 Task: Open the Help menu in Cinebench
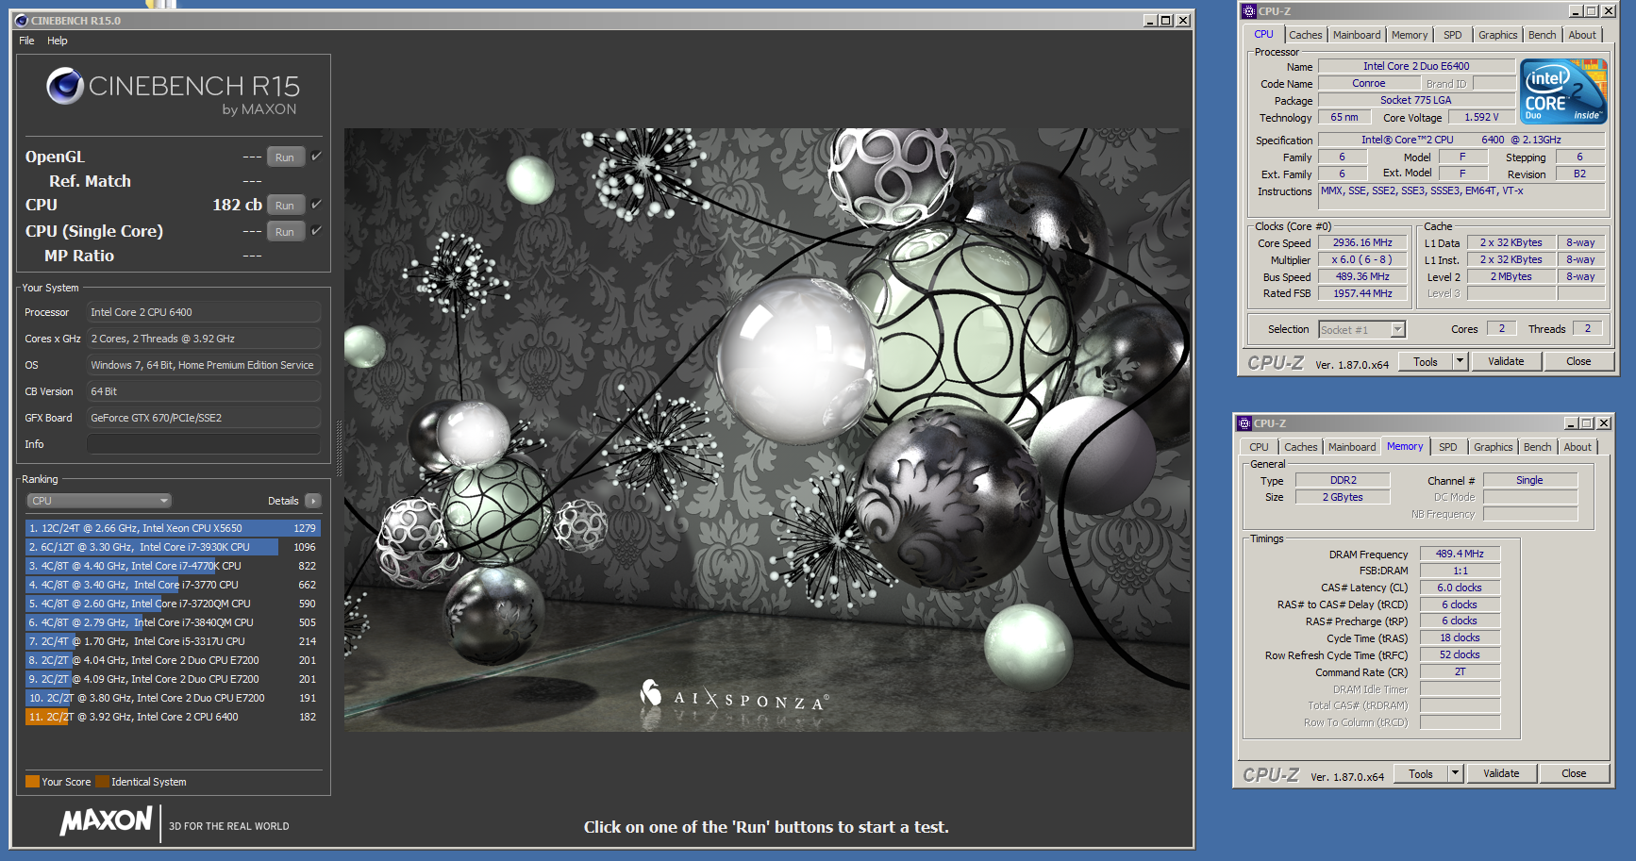(58, 41)
